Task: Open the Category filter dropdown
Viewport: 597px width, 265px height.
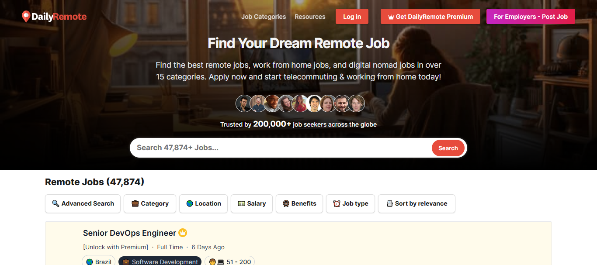Action: pos(150,203)
